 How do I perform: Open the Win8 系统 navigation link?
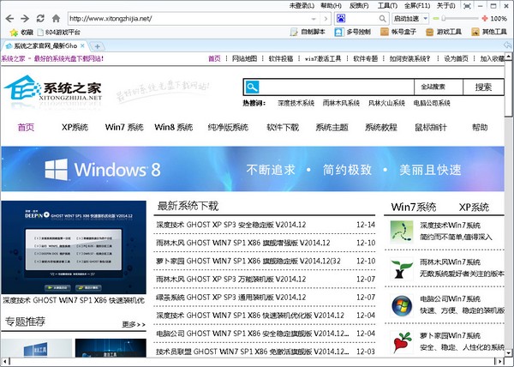click(x=173, y=127)
